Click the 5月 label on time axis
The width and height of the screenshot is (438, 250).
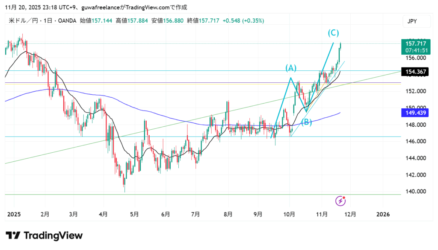click(134, 215)
